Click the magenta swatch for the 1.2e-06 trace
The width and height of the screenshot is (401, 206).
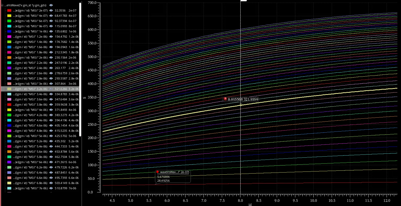click(x=9, y=37)
